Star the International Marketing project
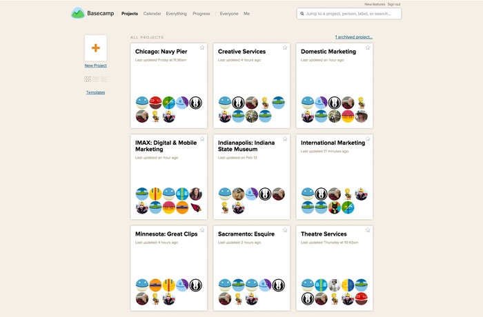The image size is (483, 317). tap(368, 139)
